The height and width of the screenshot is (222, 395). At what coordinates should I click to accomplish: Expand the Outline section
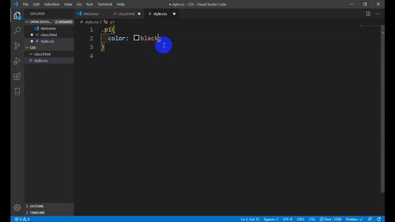click(37, 206)
